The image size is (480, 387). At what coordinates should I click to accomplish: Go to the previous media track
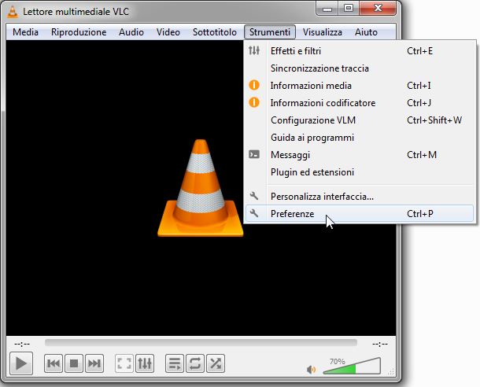coord(54,363)
